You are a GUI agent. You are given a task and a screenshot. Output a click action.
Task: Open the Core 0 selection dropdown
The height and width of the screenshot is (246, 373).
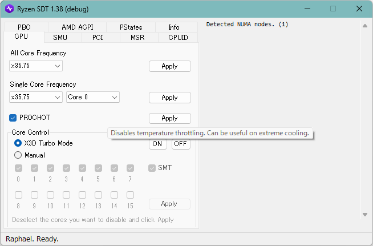click(93, 97)
